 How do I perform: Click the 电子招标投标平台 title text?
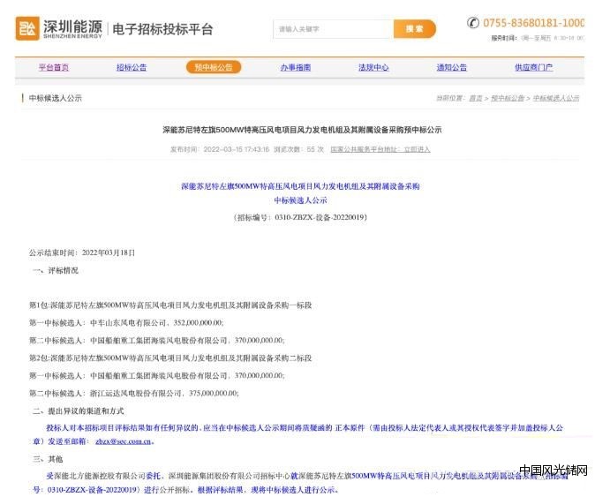162,29
